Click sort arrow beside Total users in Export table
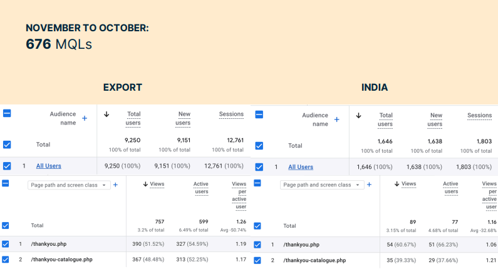The width and height of the screenshot is (498, 274). pos(106,114)
